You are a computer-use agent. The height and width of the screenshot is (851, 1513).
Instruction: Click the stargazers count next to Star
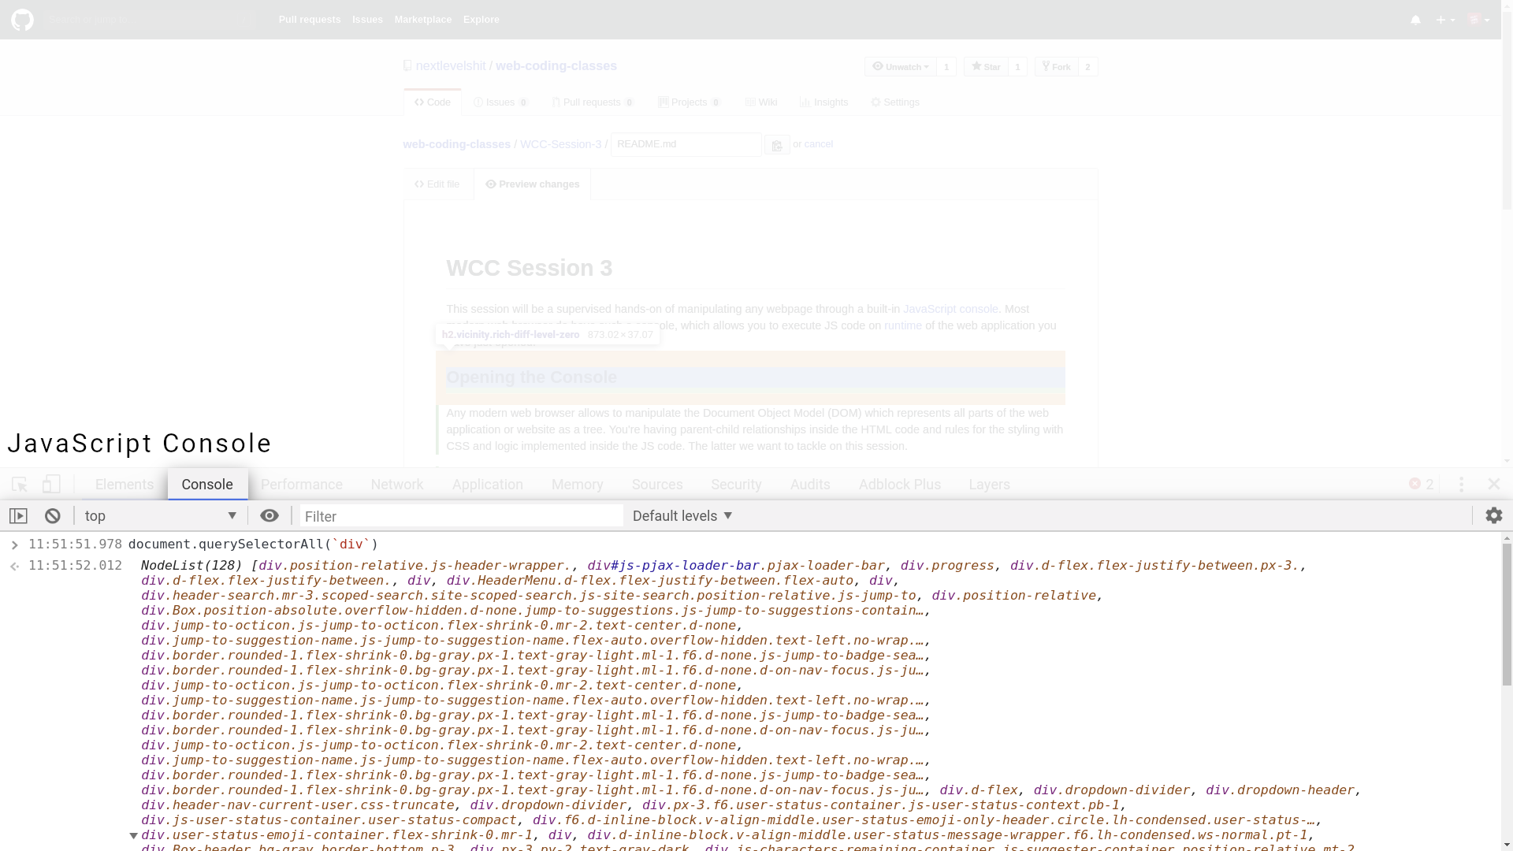[1017, 67]
